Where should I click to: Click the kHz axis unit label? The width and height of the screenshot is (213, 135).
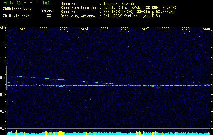pyautogui.click(x=3, y=27)
